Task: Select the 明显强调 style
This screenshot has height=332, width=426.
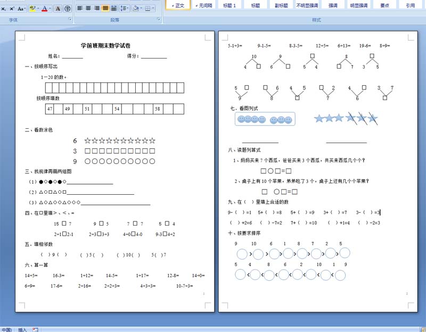Action: [358, 5]
